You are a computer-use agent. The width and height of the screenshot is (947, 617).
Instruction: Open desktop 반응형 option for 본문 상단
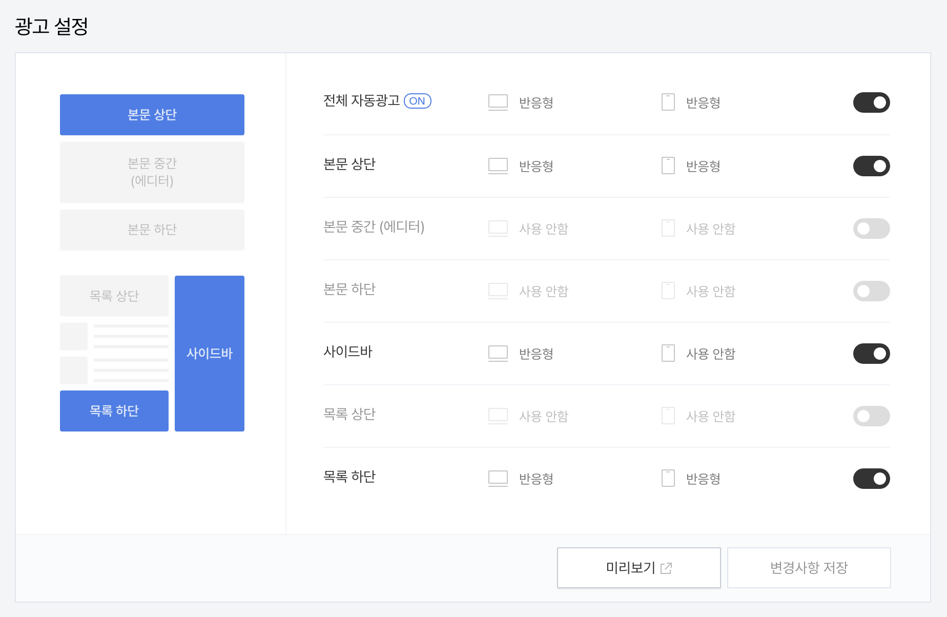point(536,167)
